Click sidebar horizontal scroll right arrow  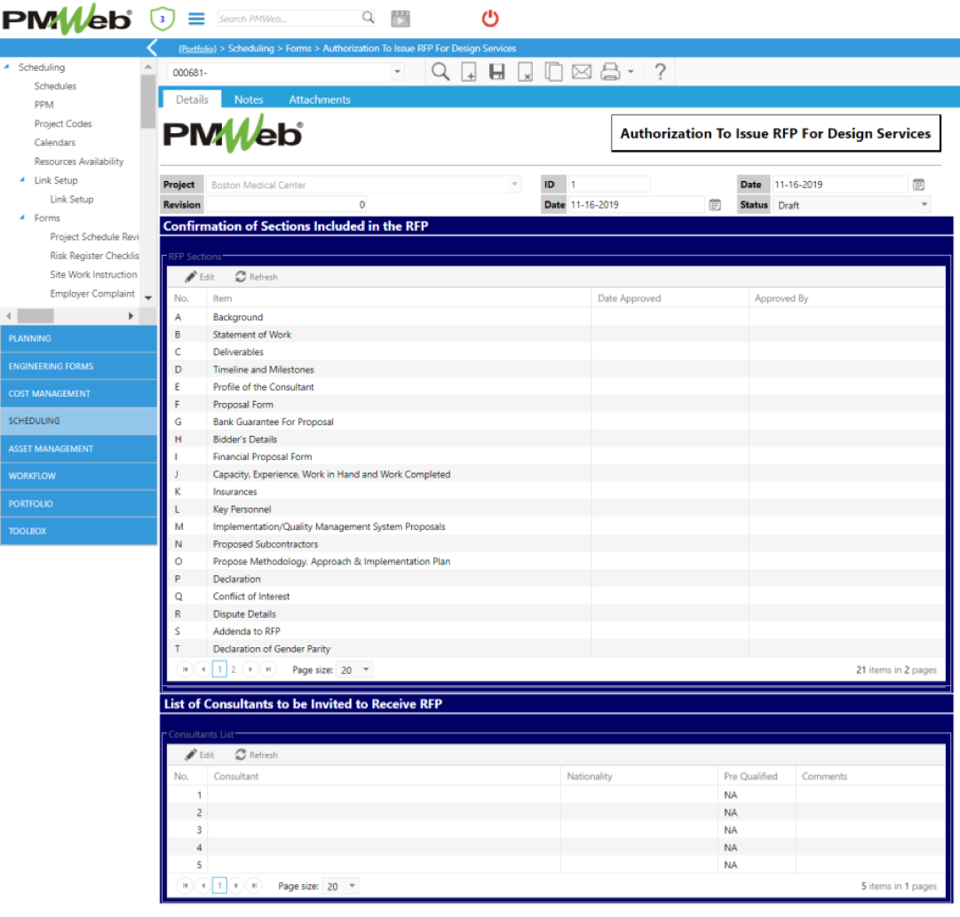coord(131,316)
